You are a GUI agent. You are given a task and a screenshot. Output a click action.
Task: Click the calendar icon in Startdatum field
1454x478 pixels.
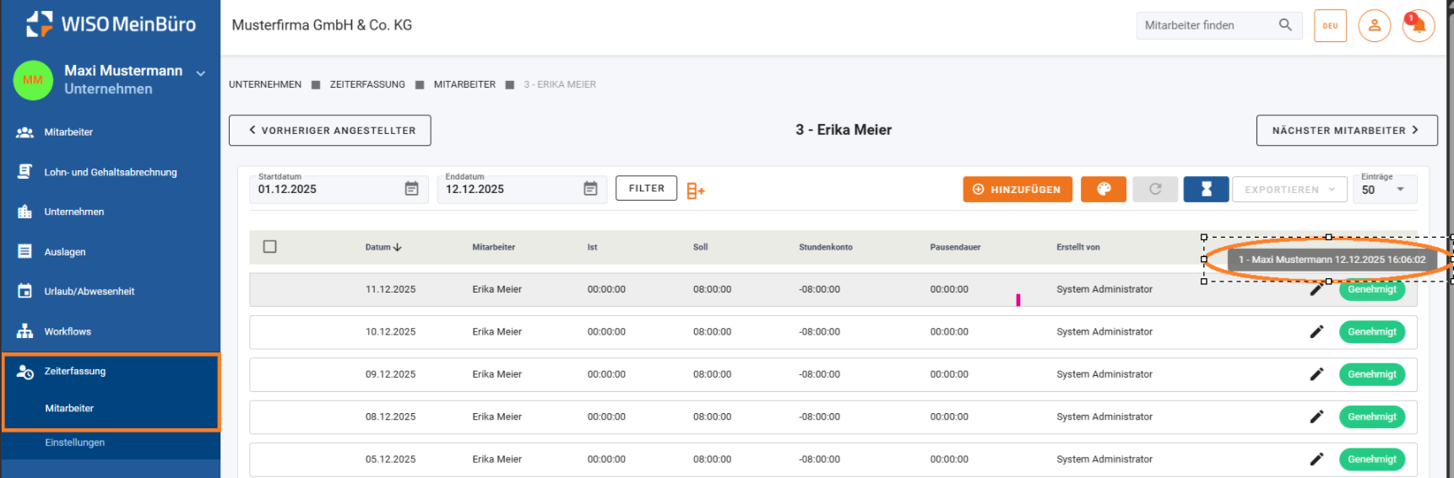(411, 189)
